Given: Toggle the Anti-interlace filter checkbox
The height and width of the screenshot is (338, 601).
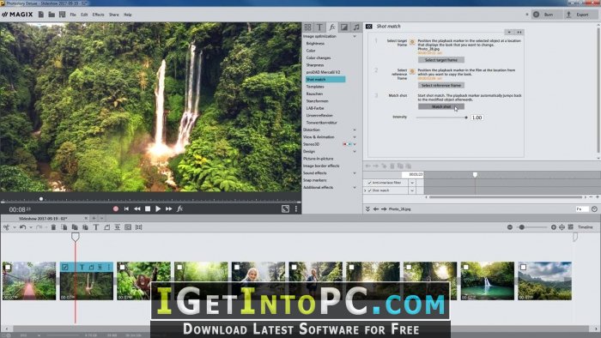Looking at the screenshot, I should (369, 183).
